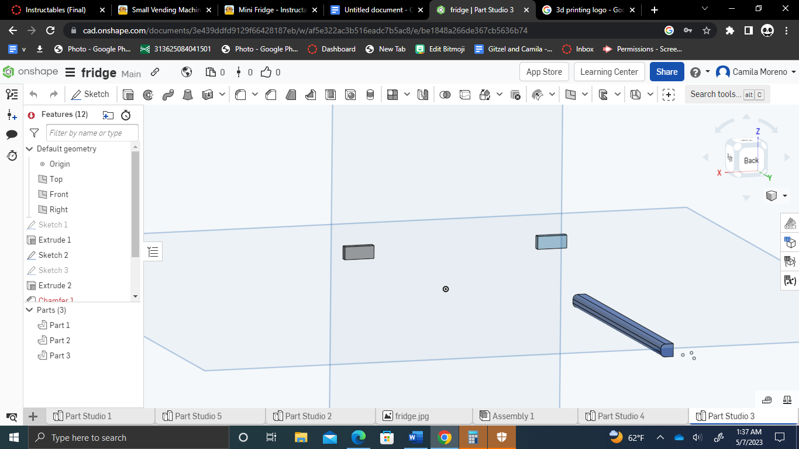799x449 pixels.
Task: Open the Learning Center
Action: 609,71
